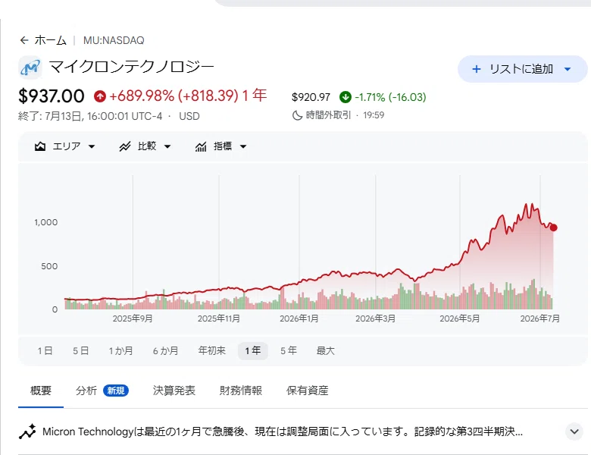
Task: Click the sparkle trend icon by Micron summary
Action: [27, 431]
